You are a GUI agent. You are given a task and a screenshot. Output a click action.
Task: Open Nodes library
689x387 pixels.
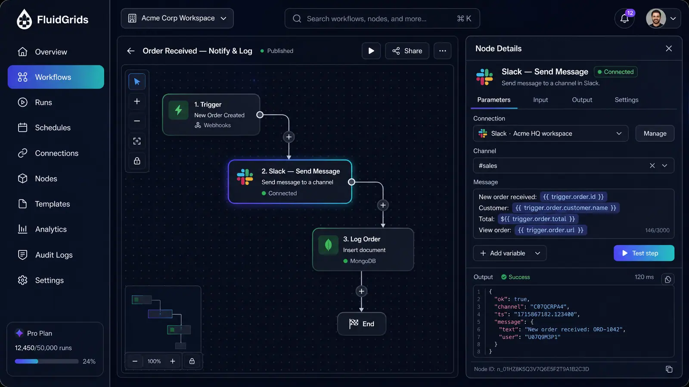click(x=56, y=178)
